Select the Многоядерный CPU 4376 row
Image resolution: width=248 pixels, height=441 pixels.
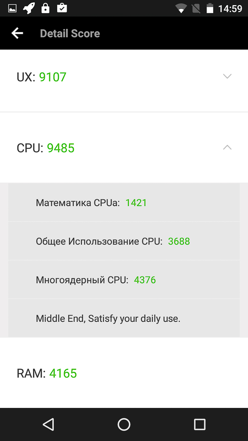124,279
